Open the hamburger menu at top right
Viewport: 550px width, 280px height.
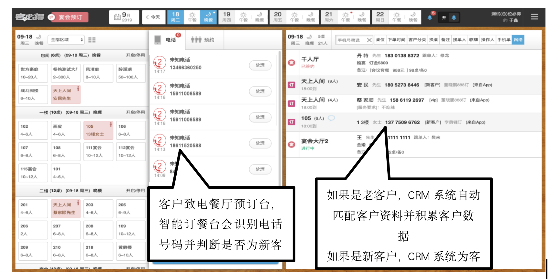[534, 17]
